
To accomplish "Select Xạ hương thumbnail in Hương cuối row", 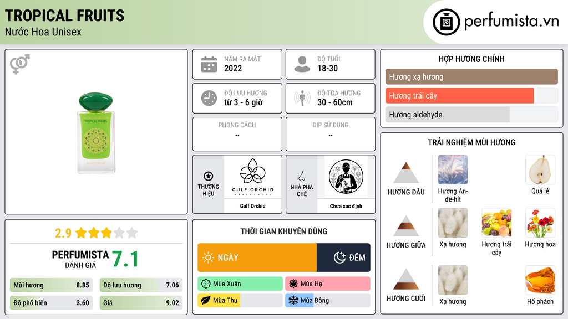I will [453, 280].
